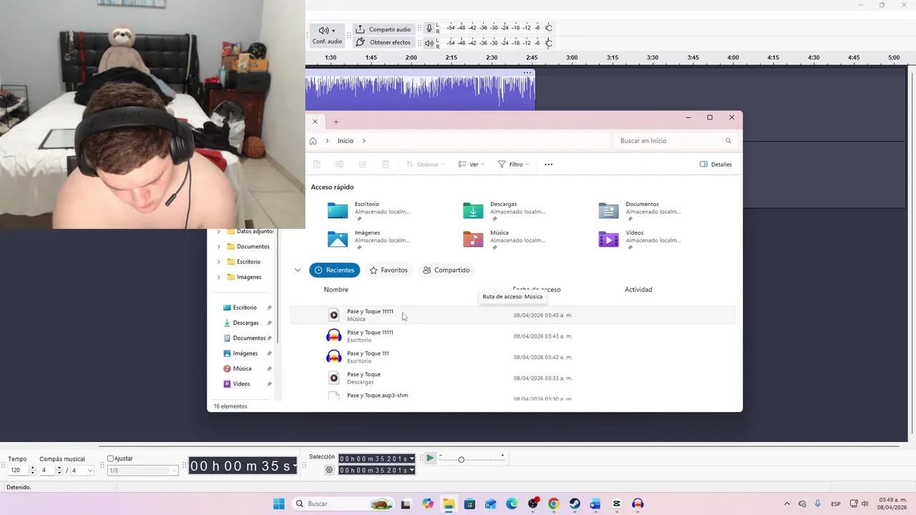The image size is (916, 515).
Task: Enable the Ajustar snap checkbox
Action: (x=111, y=458)
